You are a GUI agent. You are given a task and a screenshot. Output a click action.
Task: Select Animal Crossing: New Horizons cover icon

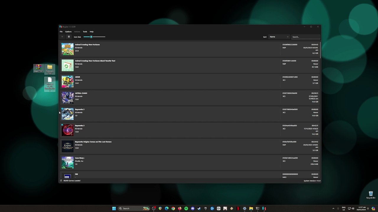coord(68,49)
